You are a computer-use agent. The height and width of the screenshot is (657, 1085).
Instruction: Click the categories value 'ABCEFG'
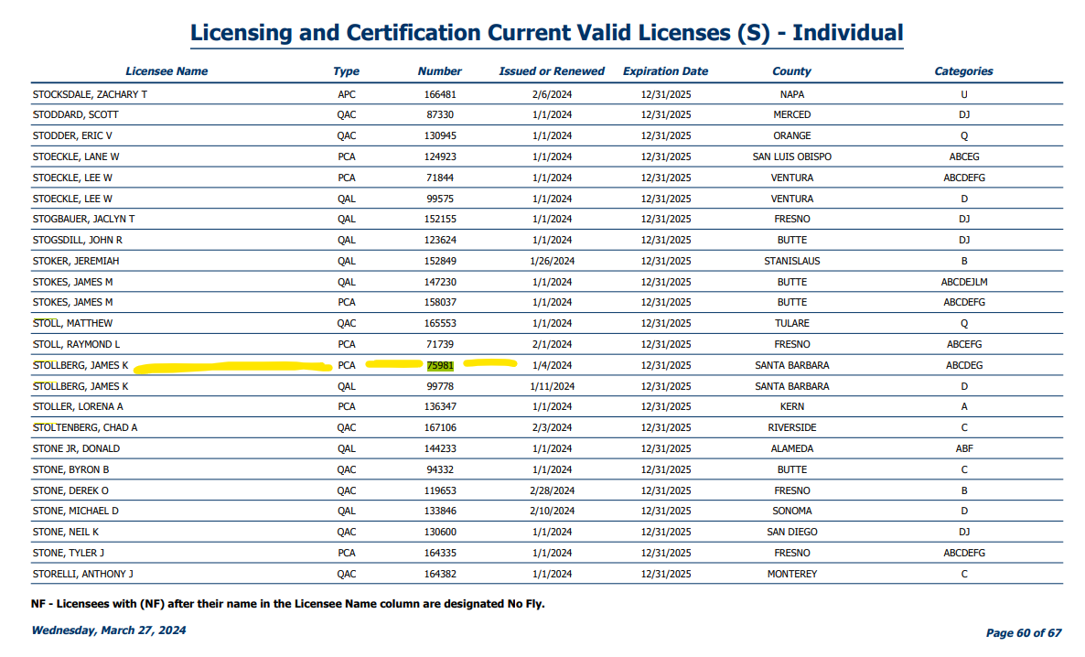pyautogui.click(x=964, y=344)
